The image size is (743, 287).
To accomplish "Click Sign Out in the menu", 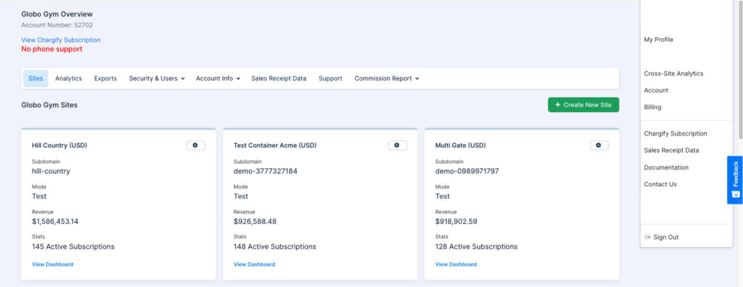I will click(x=665, y=237).
